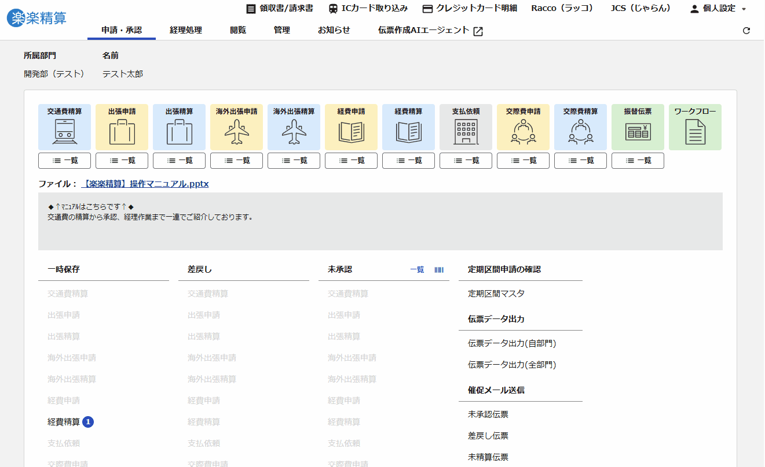Select the 経理処理 tab
Image resolution: width=765 pixels, height=467 pixels.
point(186,30)
